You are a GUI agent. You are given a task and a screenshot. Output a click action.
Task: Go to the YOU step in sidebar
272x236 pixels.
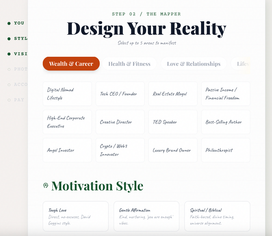tap(19, 23)
